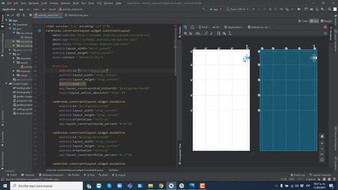The height and width of the screenshot is (190, 338).
Task: Open the AVD Manager device icon
Action: tap(317, 9)
